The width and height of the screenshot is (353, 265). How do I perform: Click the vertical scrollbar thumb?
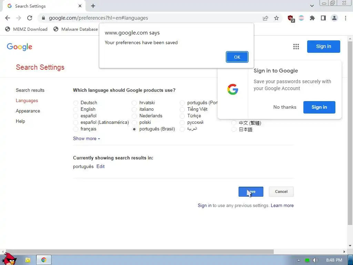pyautogui.click(x=350, y=133)
